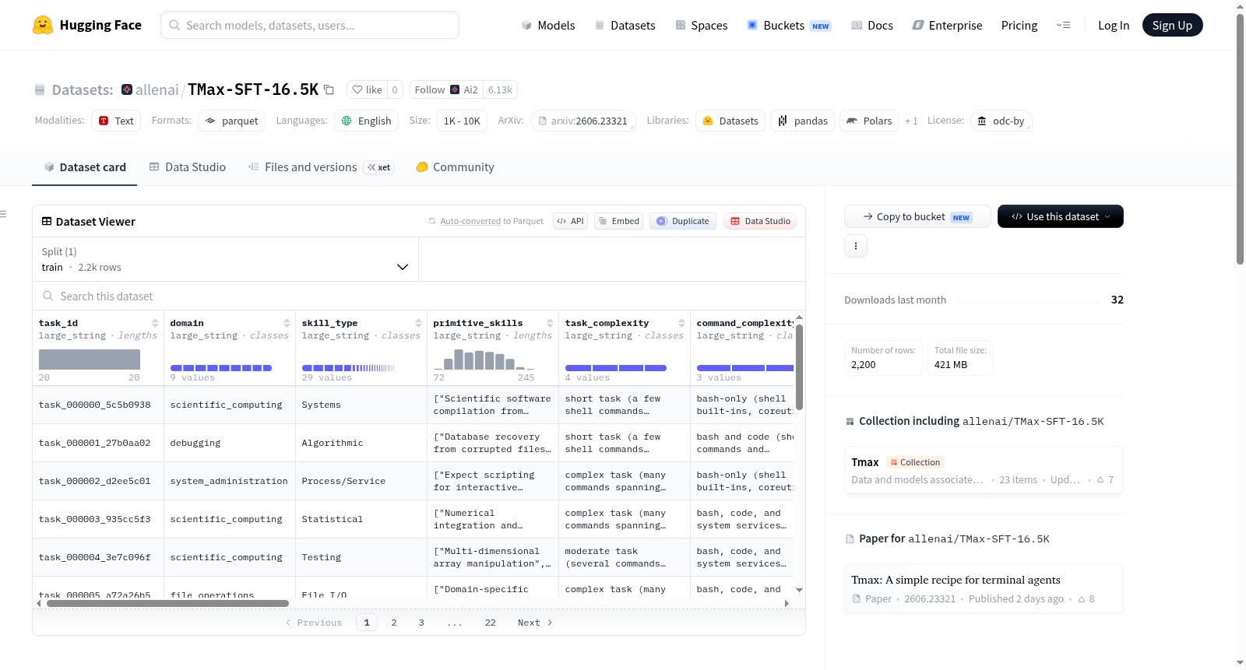Switch to the Dataset card tab

click(84, 167)
